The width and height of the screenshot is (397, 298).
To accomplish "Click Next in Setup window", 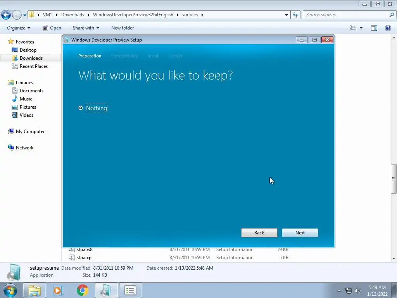I will [x=300, y=233].
